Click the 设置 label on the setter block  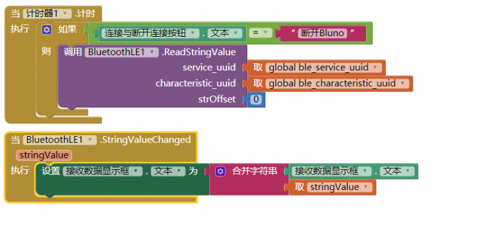(x=51, y=171)
